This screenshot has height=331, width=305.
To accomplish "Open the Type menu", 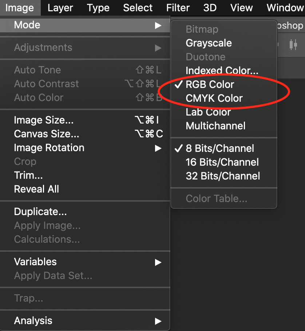I will tap(98, 8).
